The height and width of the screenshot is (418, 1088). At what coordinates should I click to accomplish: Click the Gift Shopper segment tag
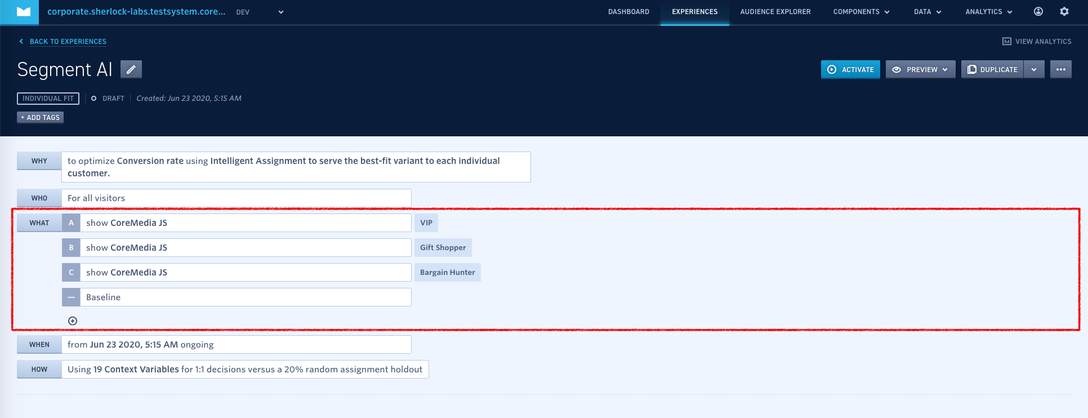[443, 247]
